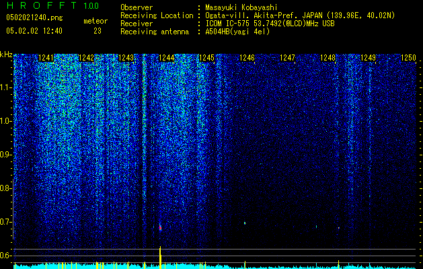Image resolution: width=423 pixels, height=269 pixels.
Task: Click the Receiving antenna label
Action: (155, 32)
